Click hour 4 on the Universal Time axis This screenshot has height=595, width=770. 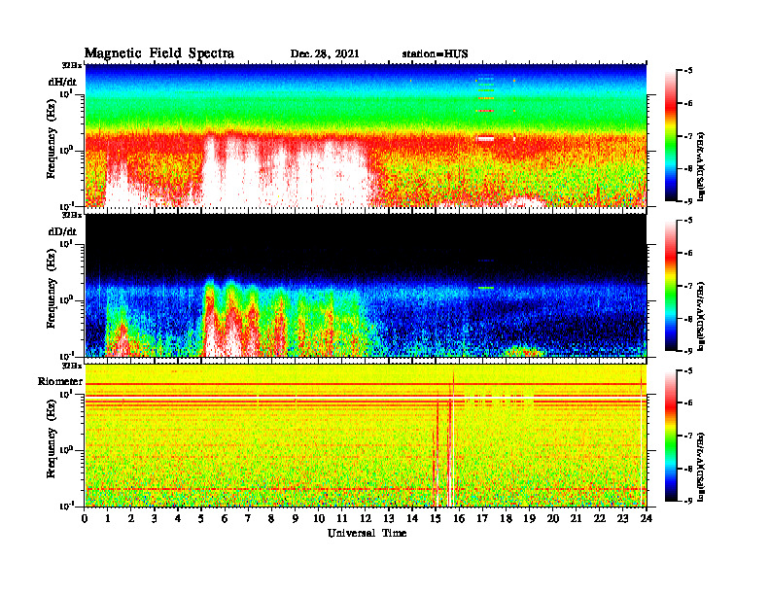178,518
